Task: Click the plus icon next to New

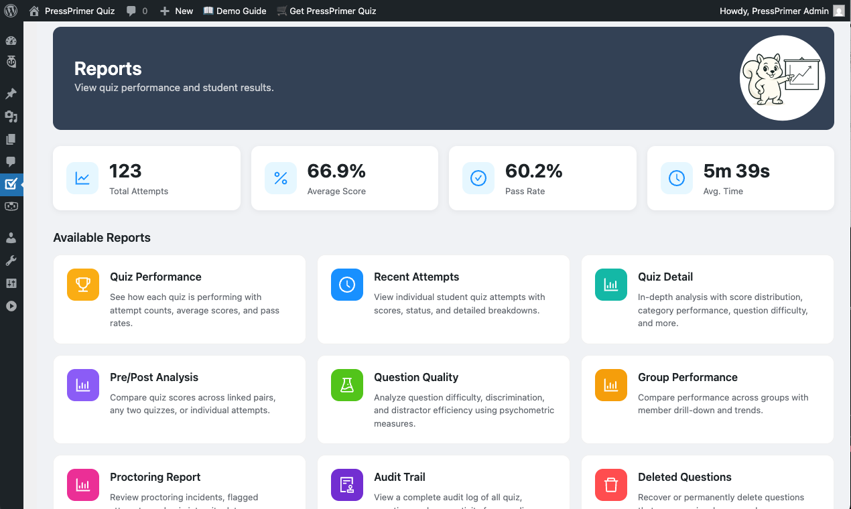Action: click(x=165, y=11)
